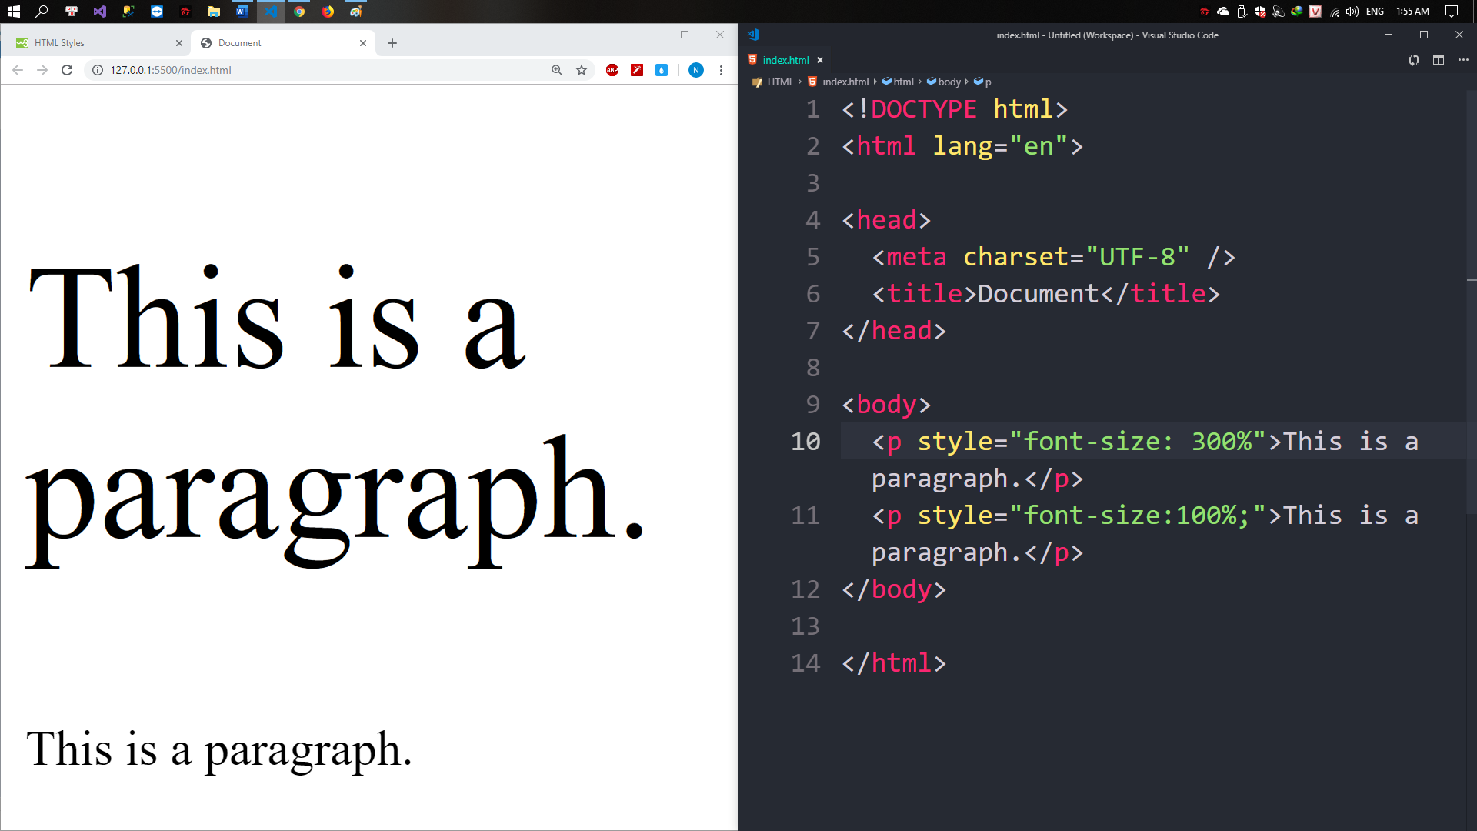Open the Chrome three-dot menu
The image size is (1477, 831).
point(721,70)
